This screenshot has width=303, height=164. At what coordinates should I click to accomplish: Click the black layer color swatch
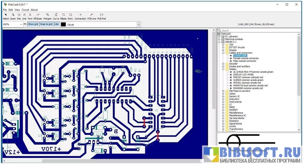click(x=63, y=24)
